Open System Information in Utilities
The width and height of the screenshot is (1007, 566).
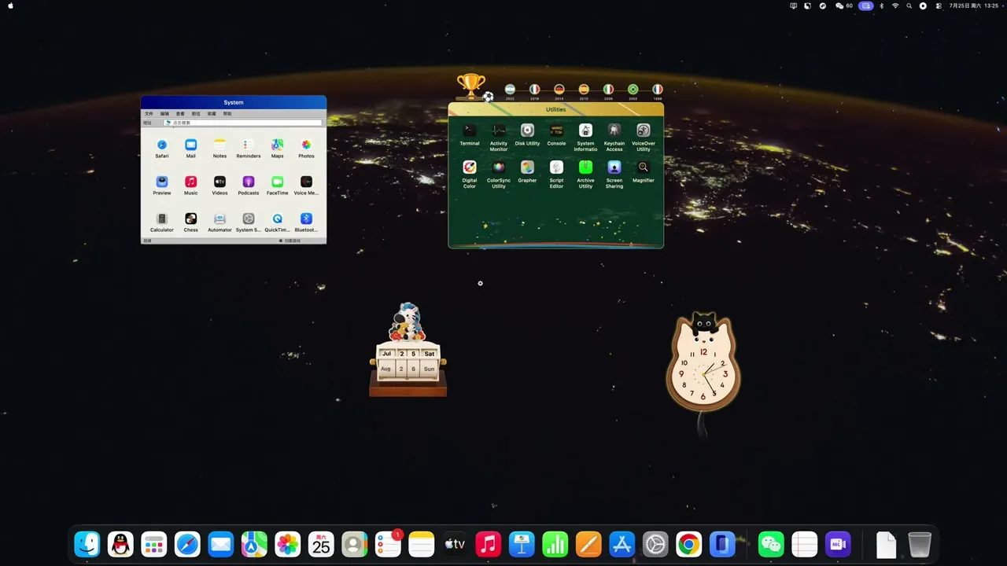point(585,130)
